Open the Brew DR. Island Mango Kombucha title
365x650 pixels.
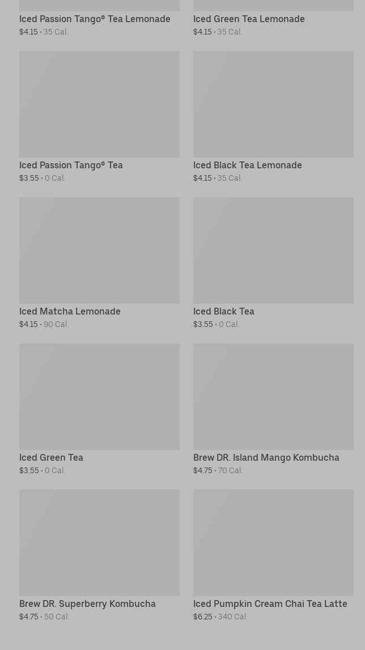[266, 458]
